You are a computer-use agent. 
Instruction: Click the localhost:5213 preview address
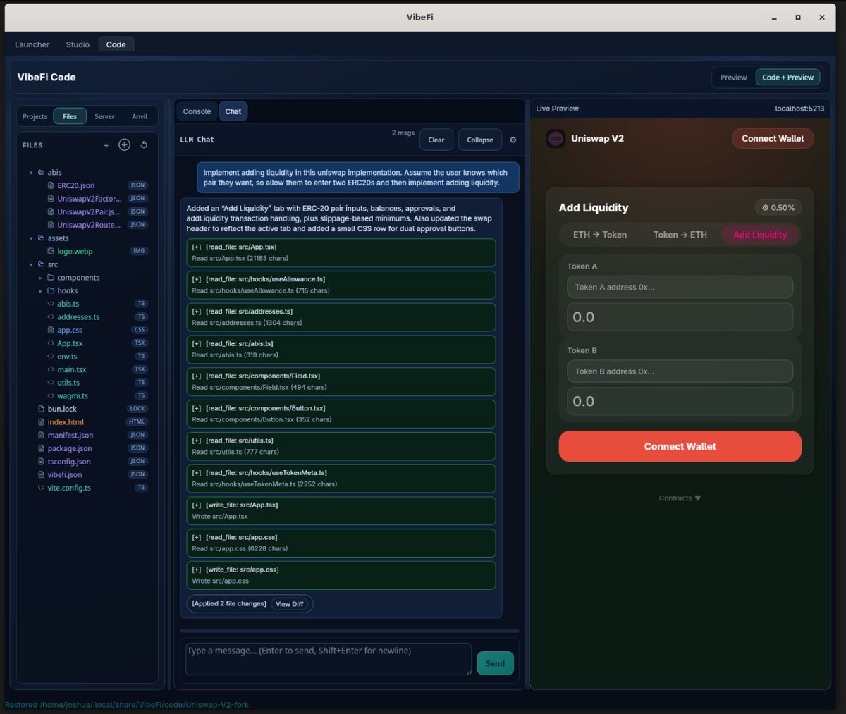[x=799, y=109]
